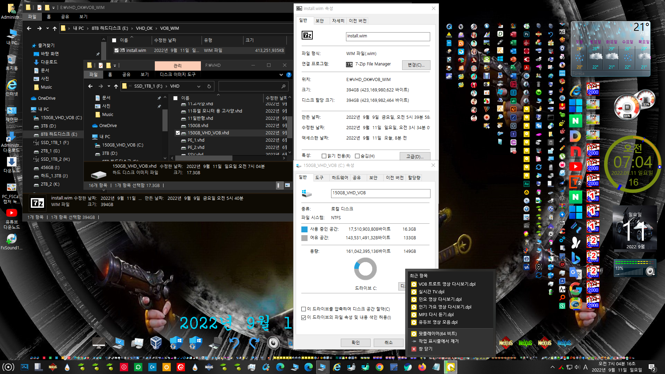Image resolution: width=665 pixels, height=374 pixels.
Task: Open the Daum D icon in the right dock
Action: coord(575,136)
